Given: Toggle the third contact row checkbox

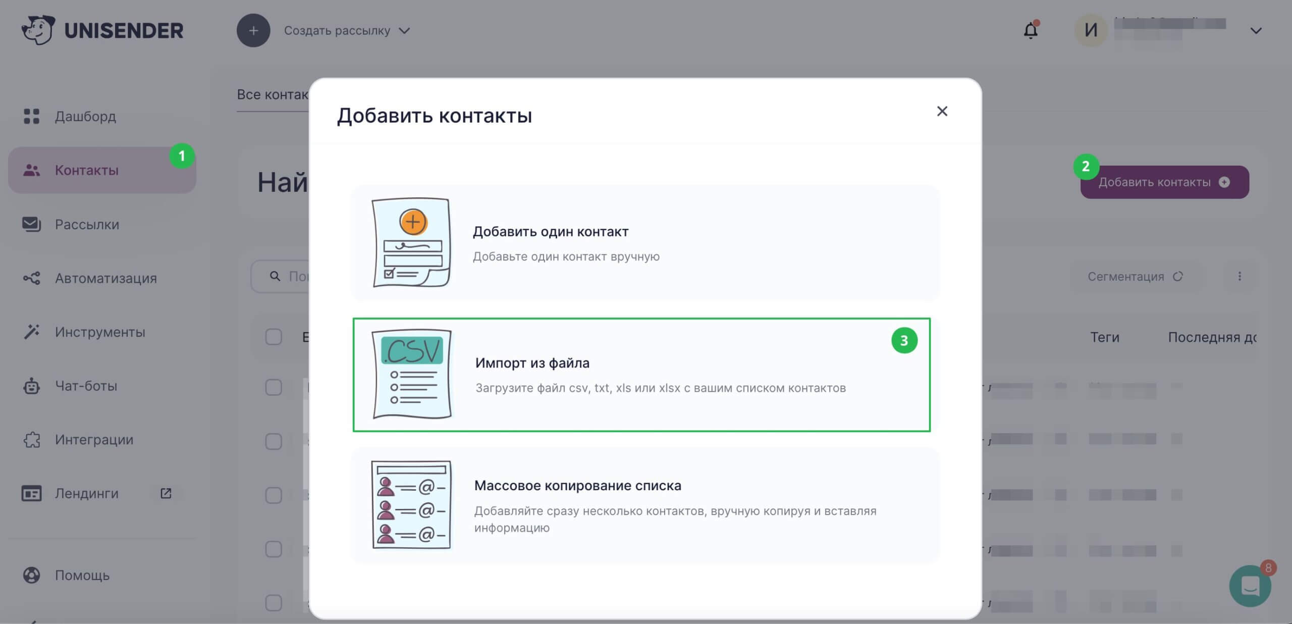Looking at the screenshot, I should pos(274,495).
